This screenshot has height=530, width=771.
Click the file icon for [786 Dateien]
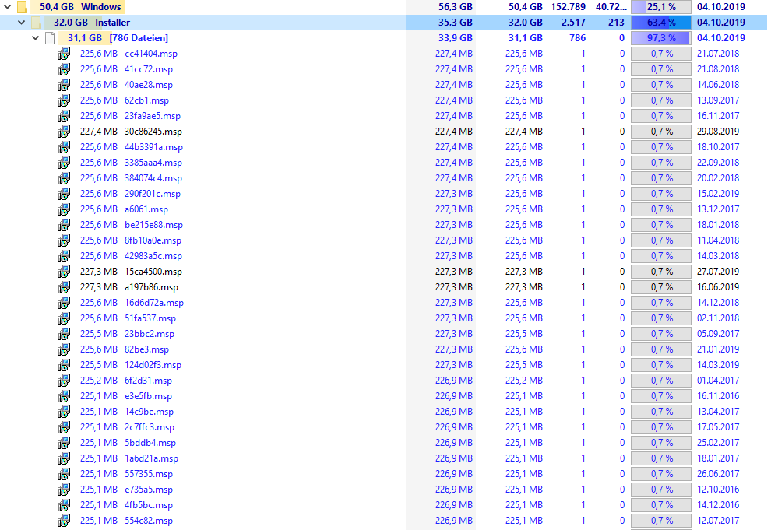click(x=50, y=38)
